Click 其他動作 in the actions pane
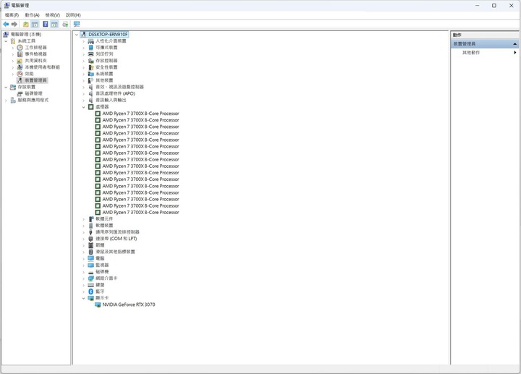 [x=471, y=53]
